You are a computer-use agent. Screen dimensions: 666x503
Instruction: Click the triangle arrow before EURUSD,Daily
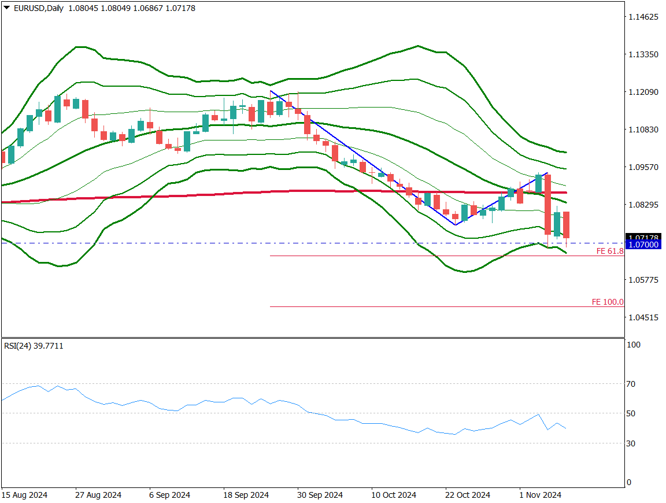point(6,8)
